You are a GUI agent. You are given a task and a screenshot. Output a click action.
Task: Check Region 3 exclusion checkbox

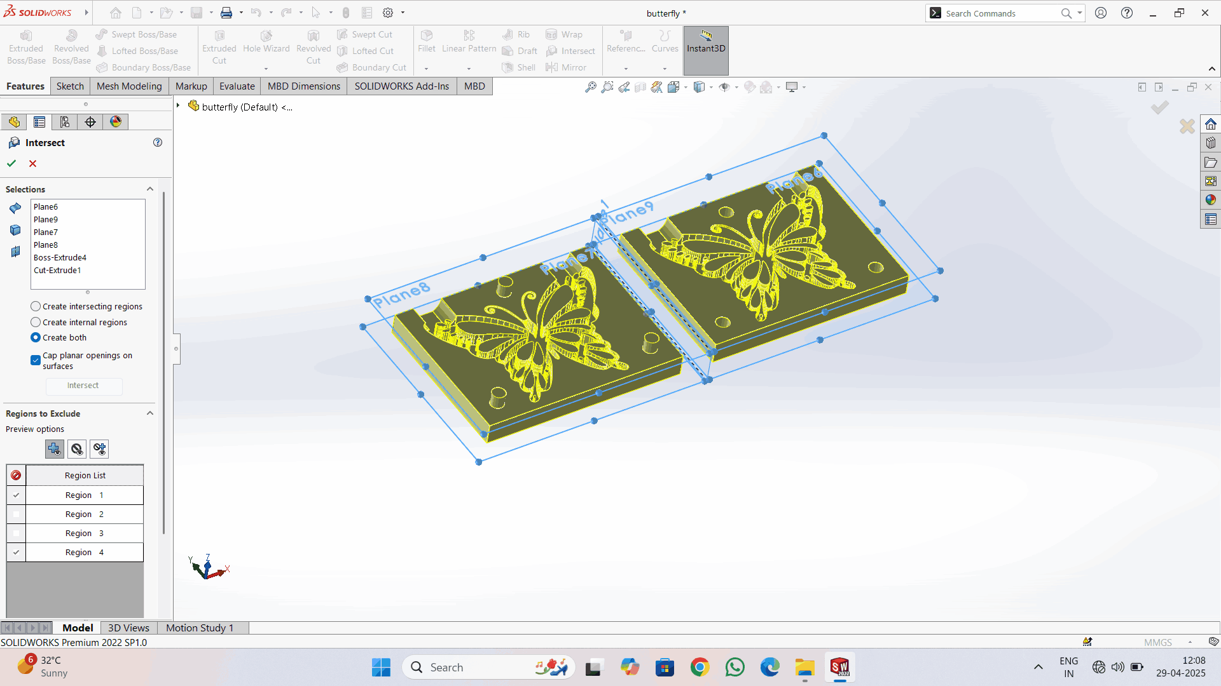[x=16, y=533]
